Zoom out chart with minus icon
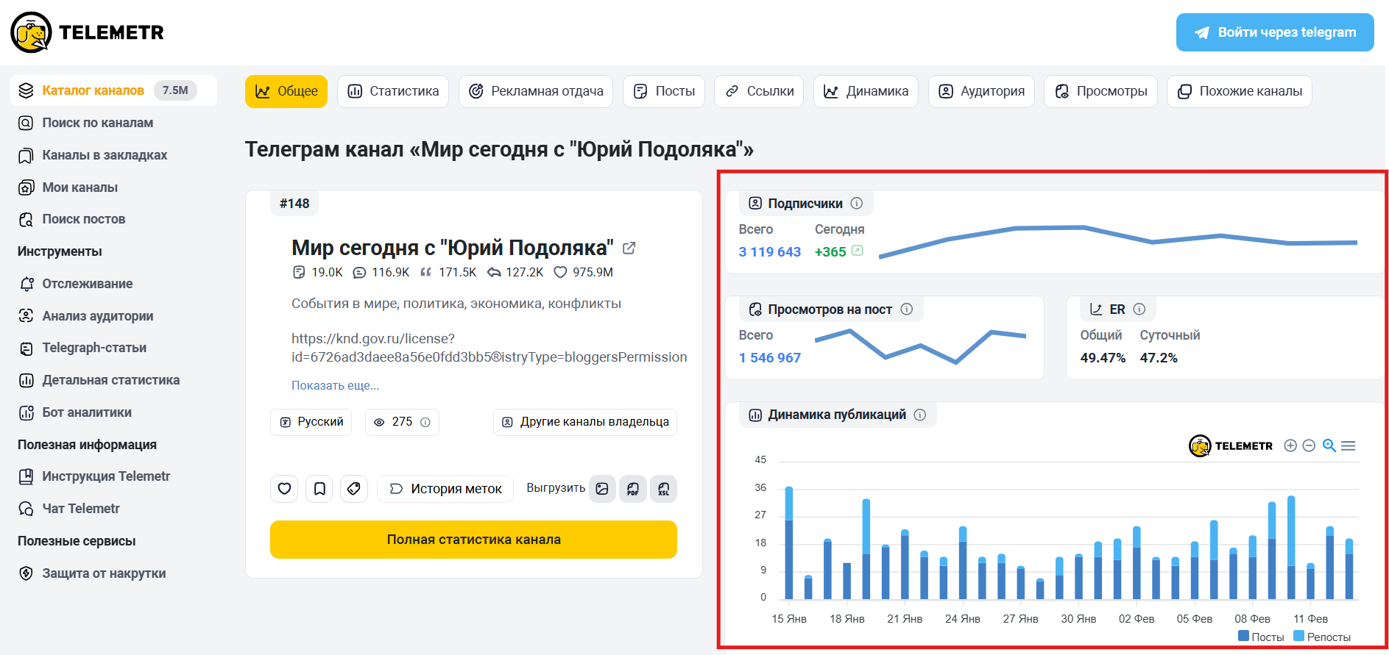1389x655 pixels. click(1309, 445)
